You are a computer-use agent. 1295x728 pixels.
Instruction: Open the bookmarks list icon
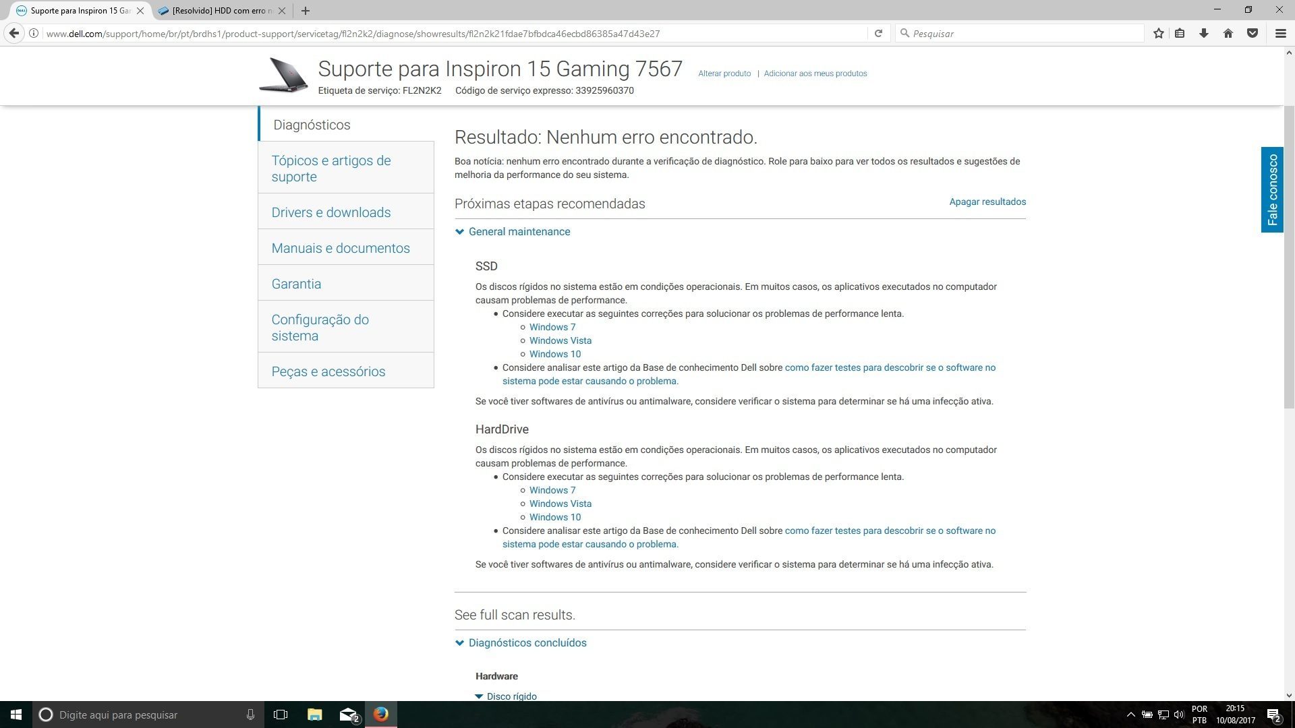(x=1180, y=33)
